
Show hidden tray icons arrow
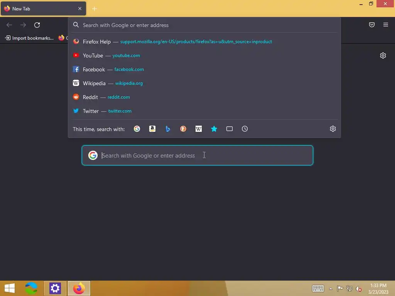(331, 289)
